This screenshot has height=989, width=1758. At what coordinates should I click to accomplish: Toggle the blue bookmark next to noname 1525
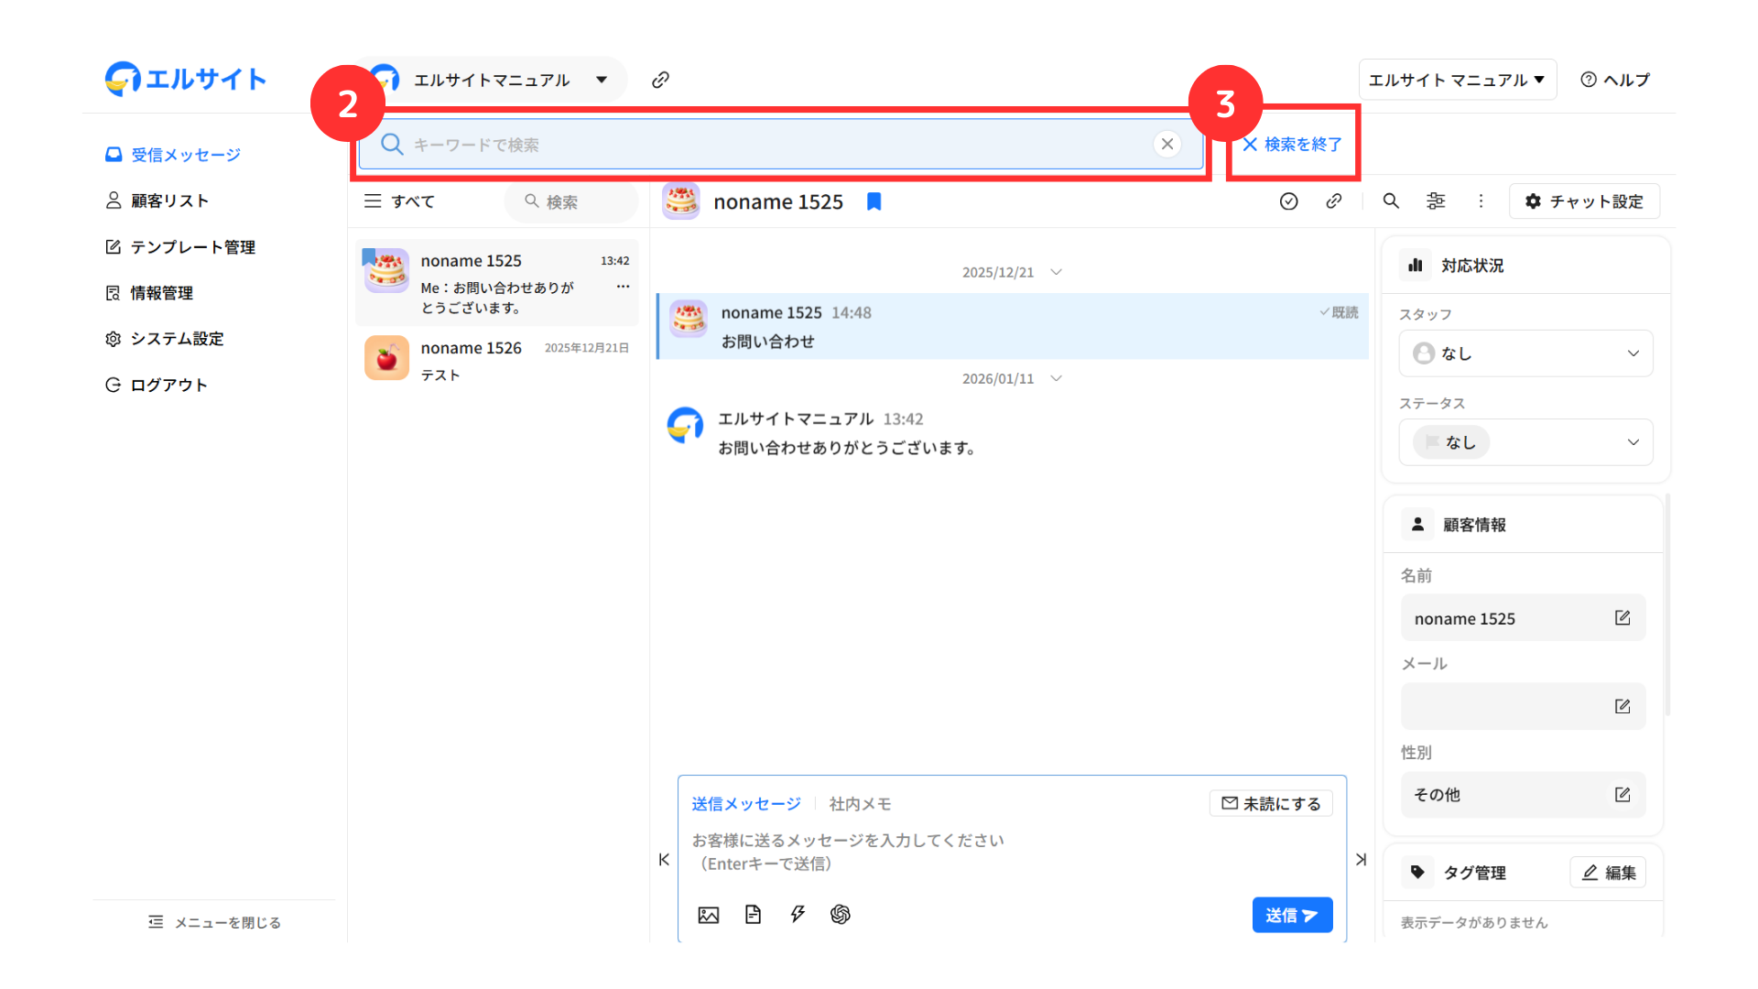[874, 201]
